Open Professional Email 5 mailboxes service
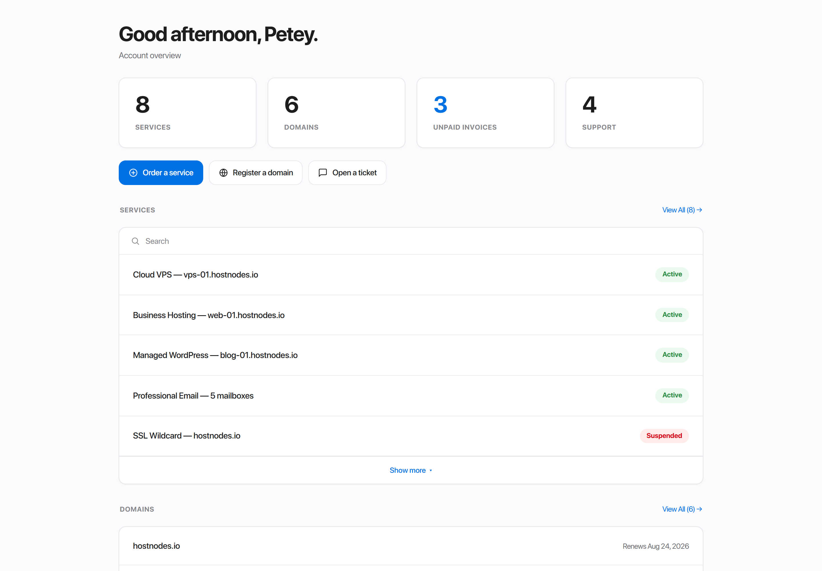Screen dimensions: 822x571 pyautogui.click(x=411, y=395)
